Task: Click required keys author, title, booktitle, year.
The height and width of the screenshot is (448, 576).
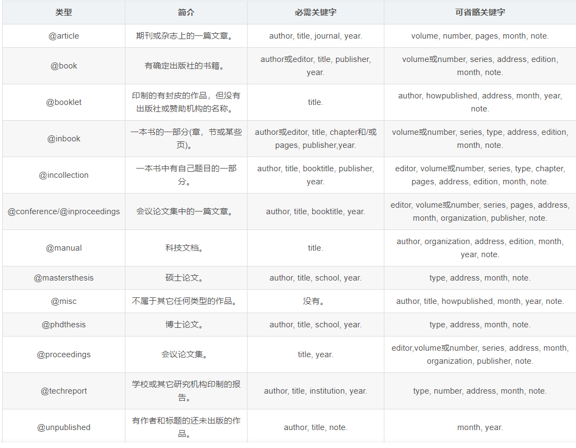Action: pos(315,211)
